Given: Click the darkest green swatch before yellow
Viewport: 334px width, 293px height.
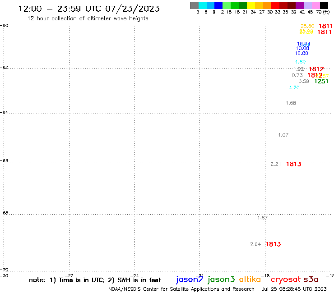Looking at the screenshot, I should click(x=243, y=5).
